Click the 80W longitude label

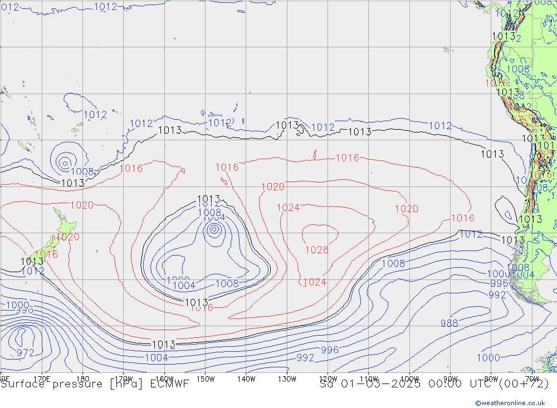click(x=491, y=379)
